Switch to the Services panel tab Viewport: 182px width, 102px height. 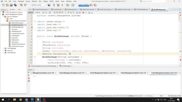tap(12, 9)
